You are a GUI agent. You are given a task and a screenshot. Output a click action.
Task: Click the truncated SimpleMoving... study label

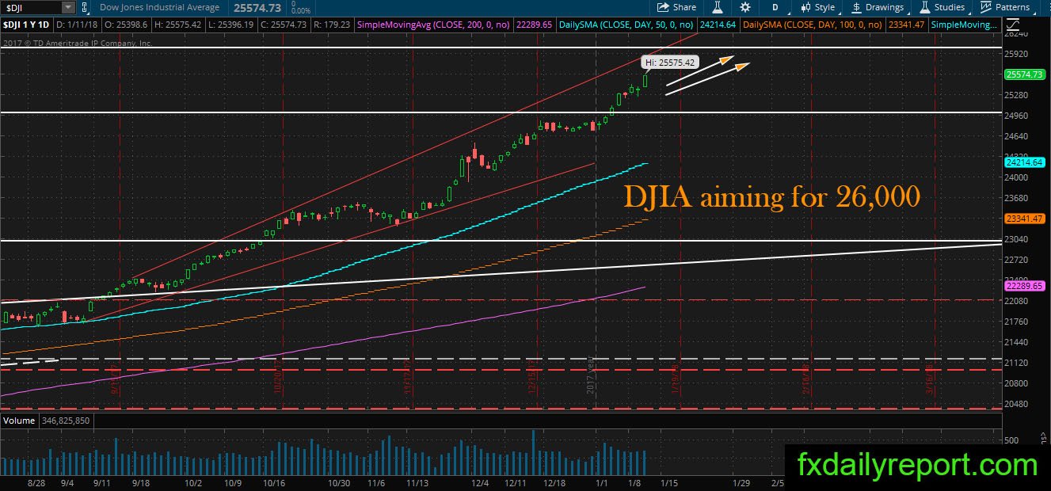[x=964, y=25]
